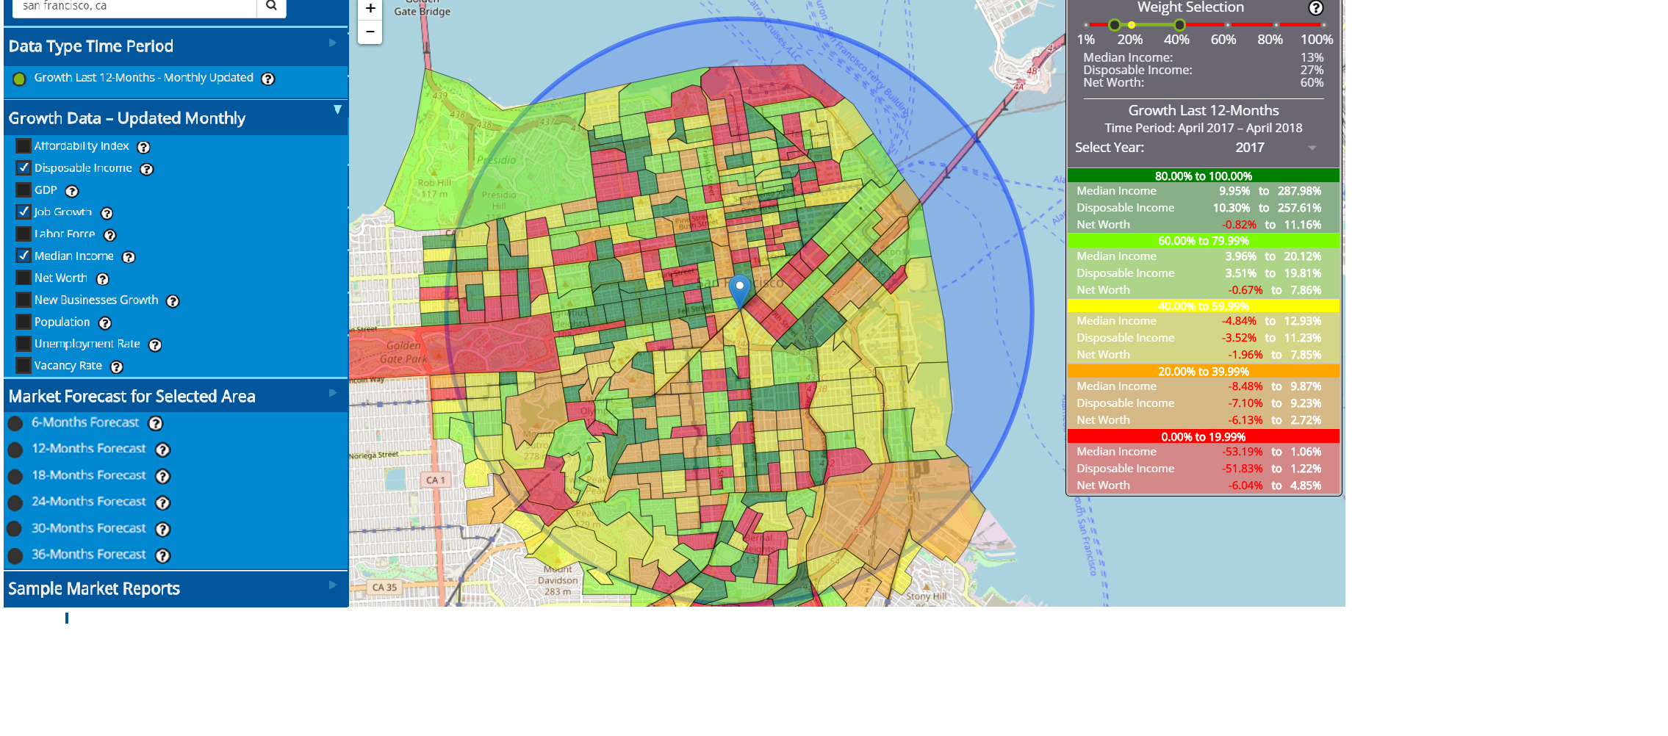1668x736 pixels.
Task: Open the Select Year 2017 dropdown
Action: (x=1275, y=148)
